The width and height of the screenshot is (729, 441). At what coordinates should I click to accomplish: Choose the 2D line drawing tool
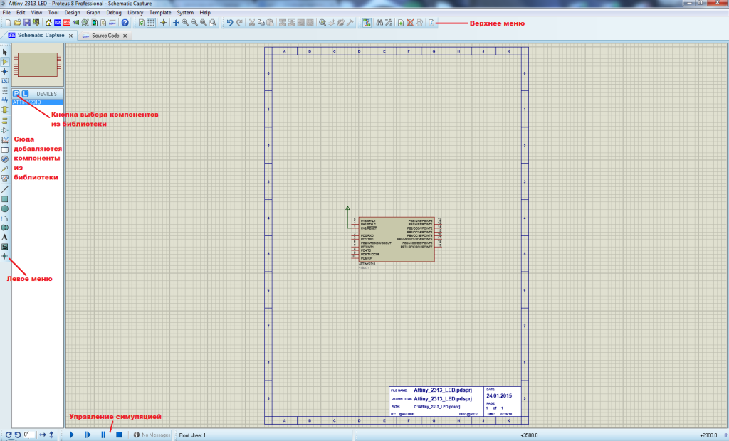[5, 189]
